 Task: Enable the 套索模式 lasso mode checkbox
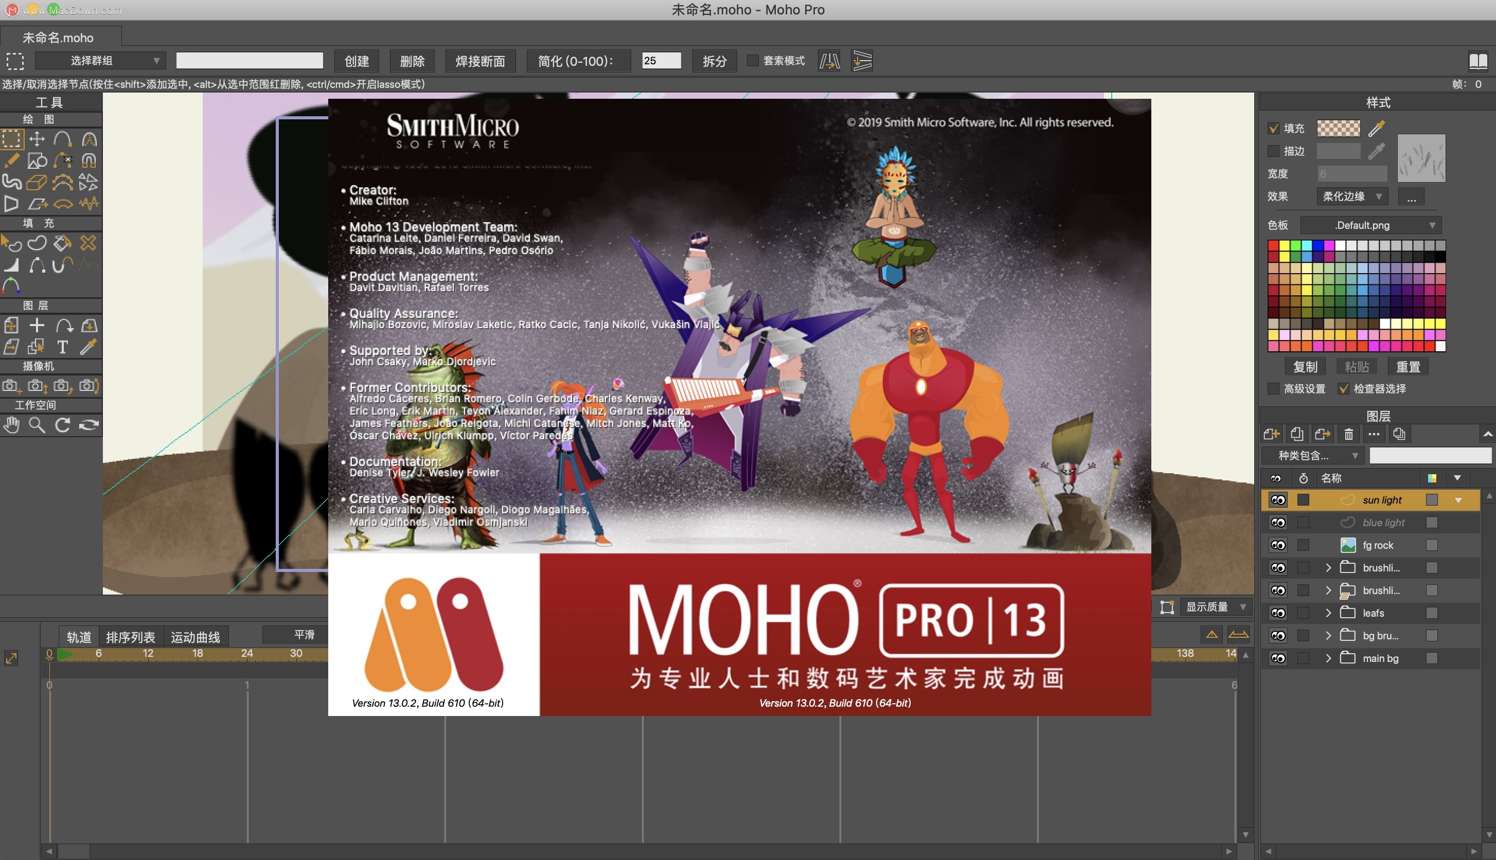753,60
